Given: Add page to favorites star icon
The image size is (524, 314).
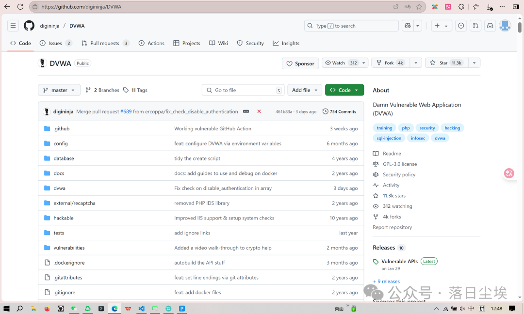Looking at the screenshot, I should click(x=419, y=7).
